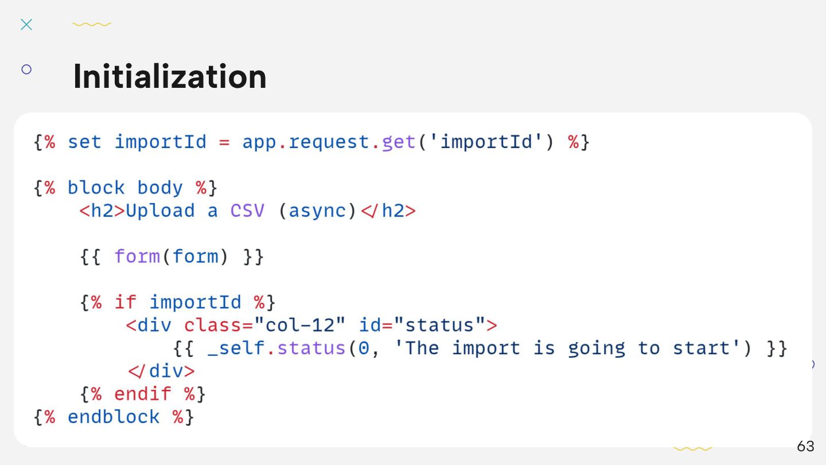Select the 'importId' string literal in the get call
826x465 pixels.
[x=486, y=142]
